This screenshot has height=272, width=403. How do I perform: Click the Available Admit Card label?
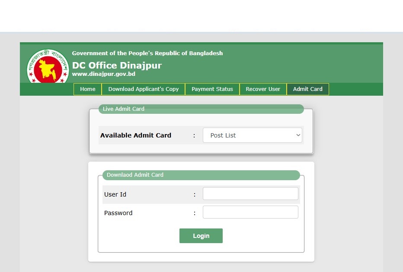point(136,135)
